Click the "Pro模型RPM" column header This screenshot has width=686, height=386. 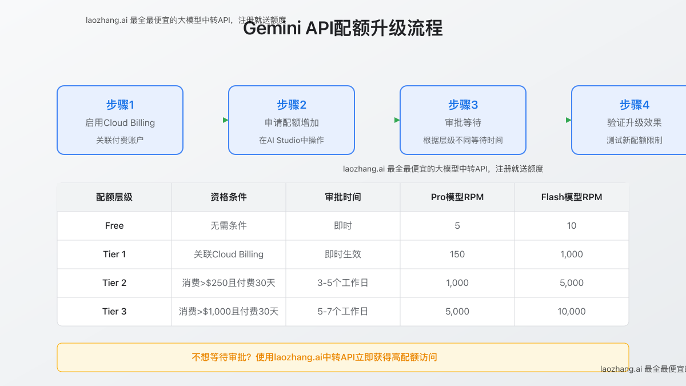point(457,197)
